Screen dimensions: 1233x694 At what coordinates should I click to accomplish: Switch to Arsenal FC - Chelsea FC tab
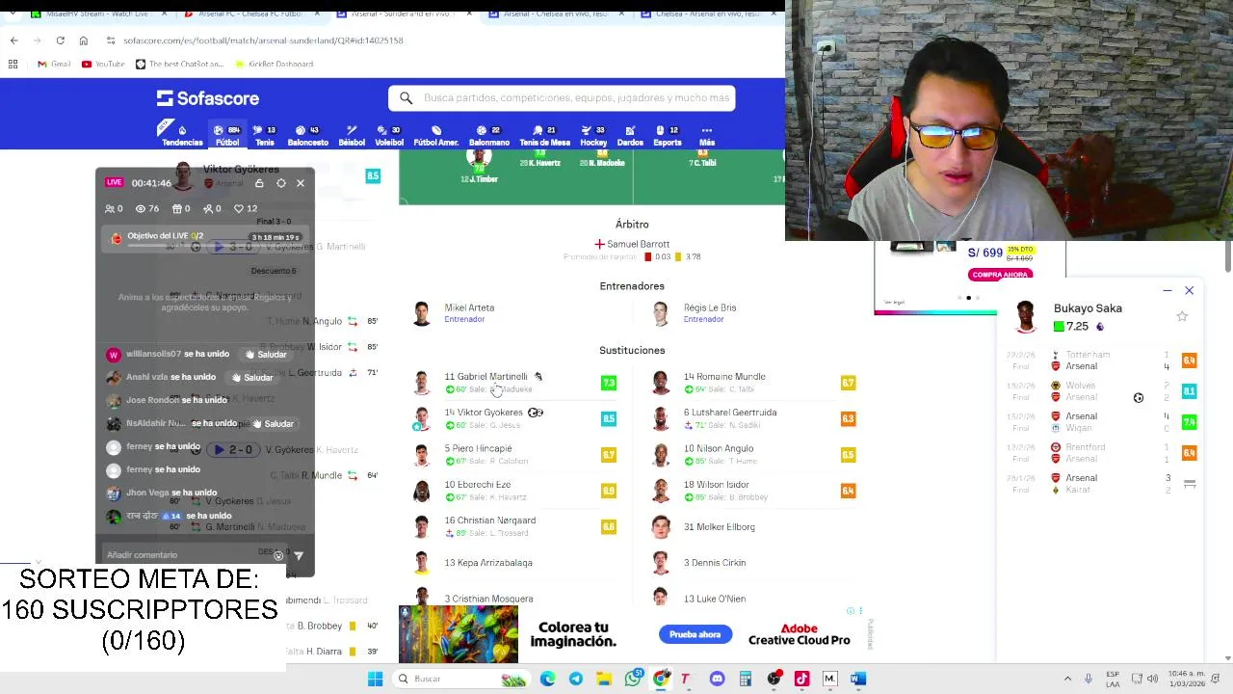[x=250, y=13]
